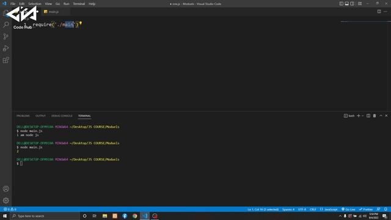Open the Go menu
The width and height of the screenshot is (391, 220).
point(57,4)
